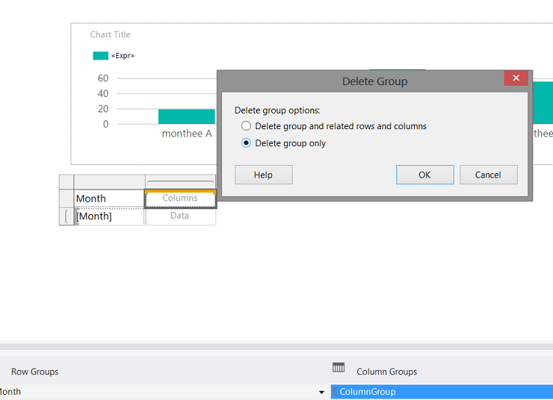Click the «Expr» legend label
This screenshot has width=553, height=400.
click(x=123, y=56)
